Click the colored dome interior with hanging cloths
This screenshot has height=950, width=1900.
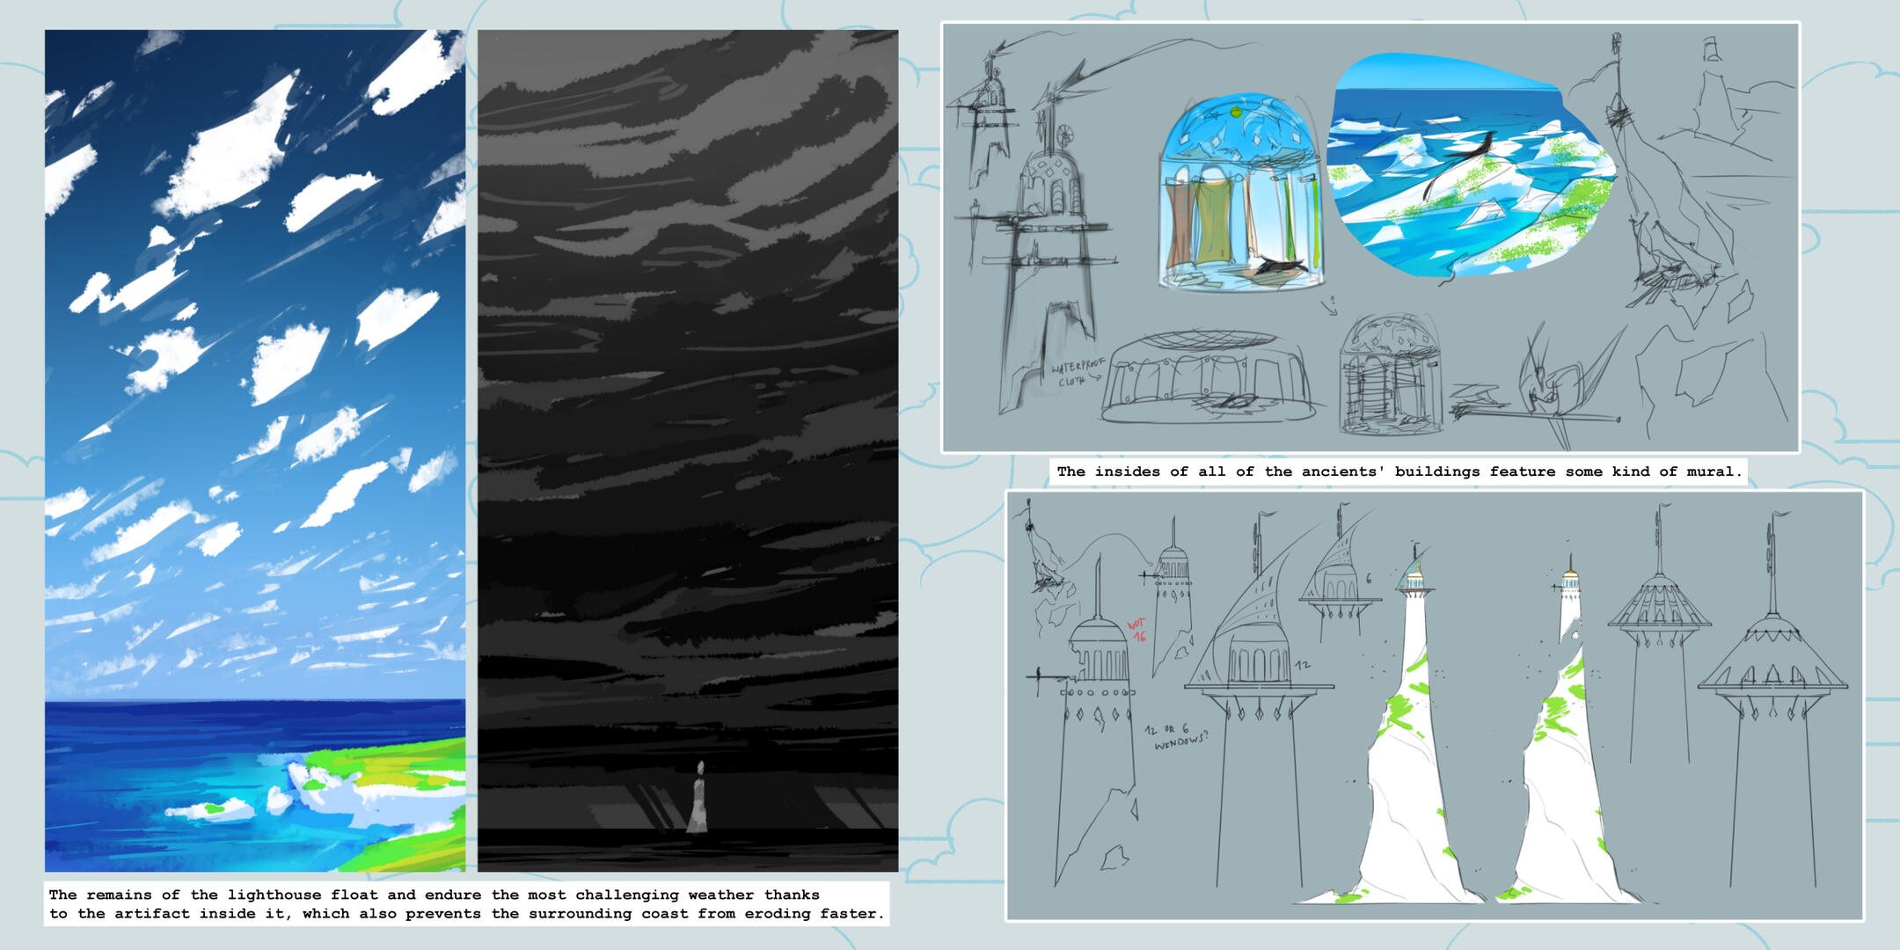tap(1240, 191)
